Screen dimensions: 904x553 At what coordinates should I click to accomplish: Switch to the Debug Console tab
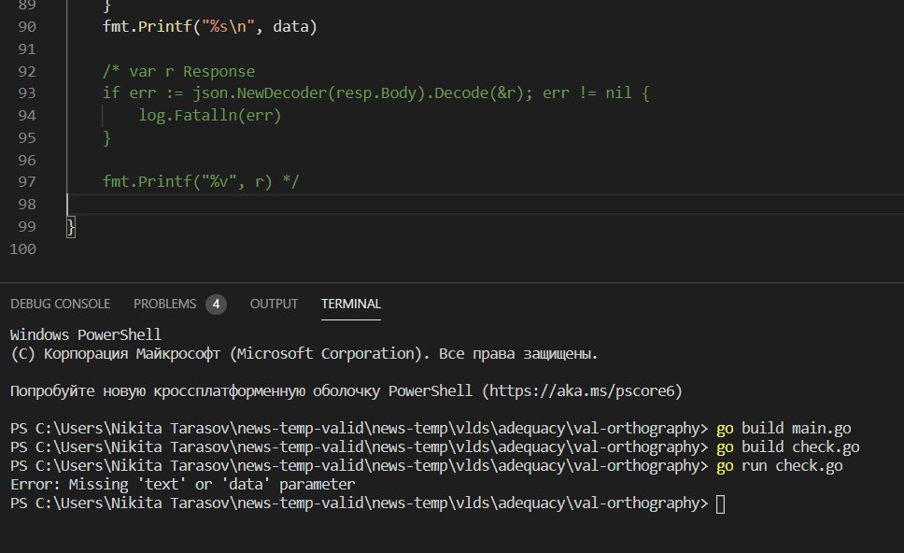[x=60, y=304]
